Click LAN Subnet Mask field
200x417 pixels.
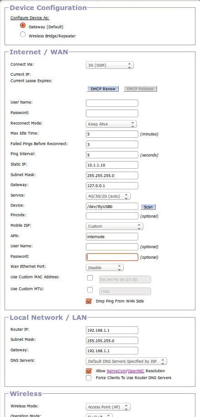(x=112, y=340)
